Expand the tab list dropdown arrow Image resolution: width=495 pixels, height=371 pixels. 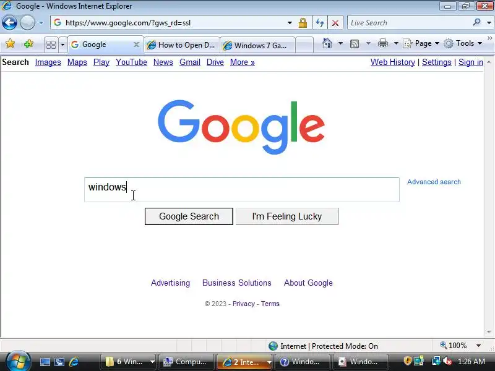point(62,45)
